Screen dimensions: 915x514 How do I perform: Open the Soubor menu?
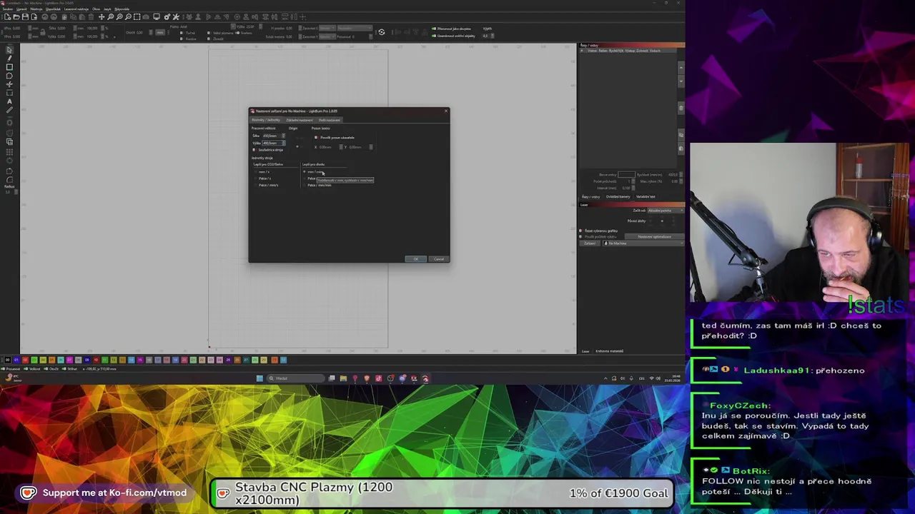(x=6, y=9)
